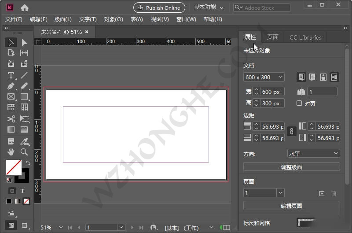Image resolution: width=352 pixels, height=233 pixels.
Task: Select the Eyedropper tool
Action: [x=24, y=141]
